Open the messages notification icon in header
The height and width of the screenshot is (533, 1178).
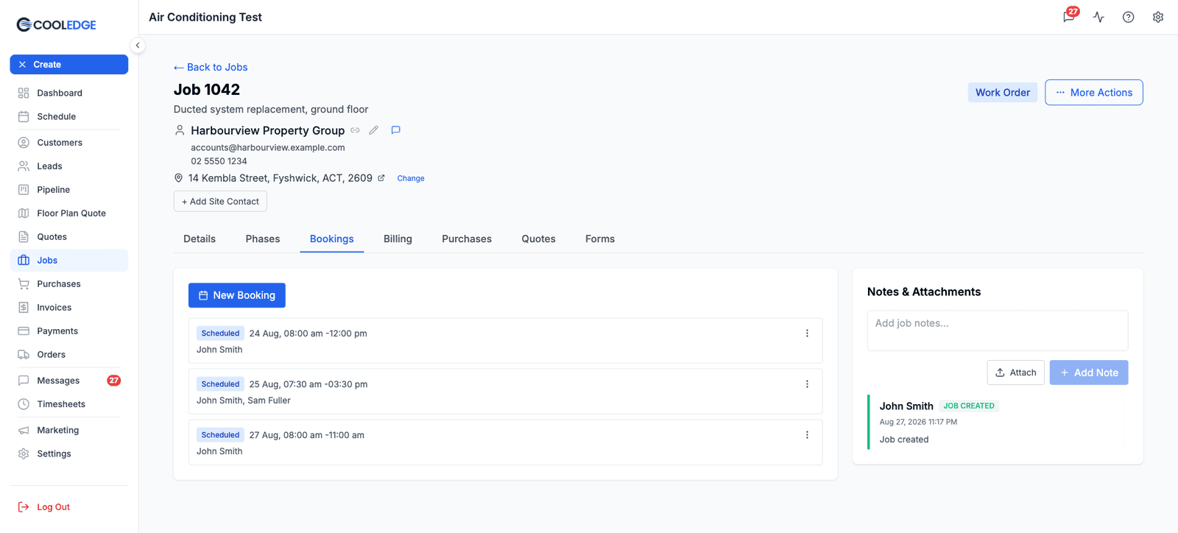[x=1069, y=17]
